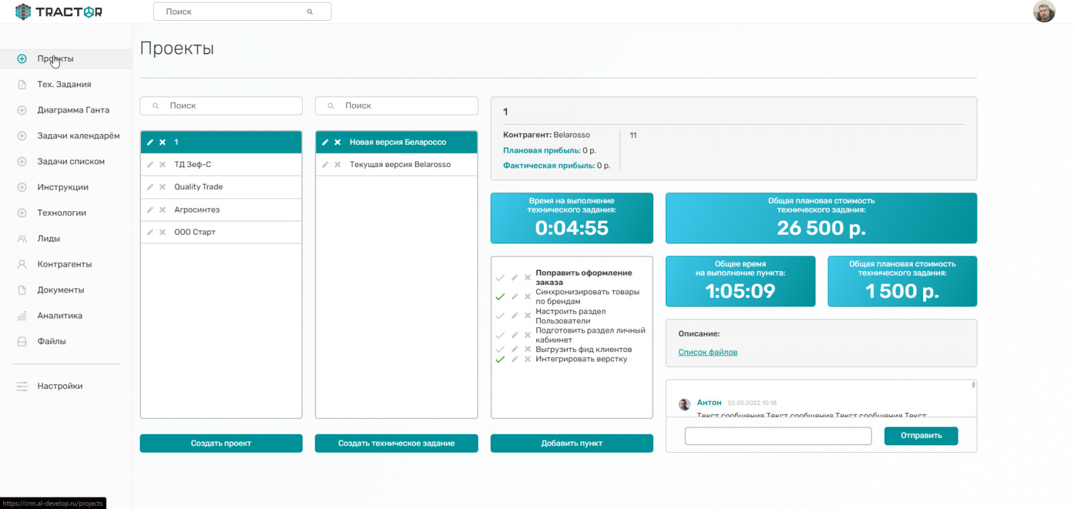Screen dimensions: 1074x509
Task: Click the pencil icon for ТД Зеф-С
Action: (150, 164)
